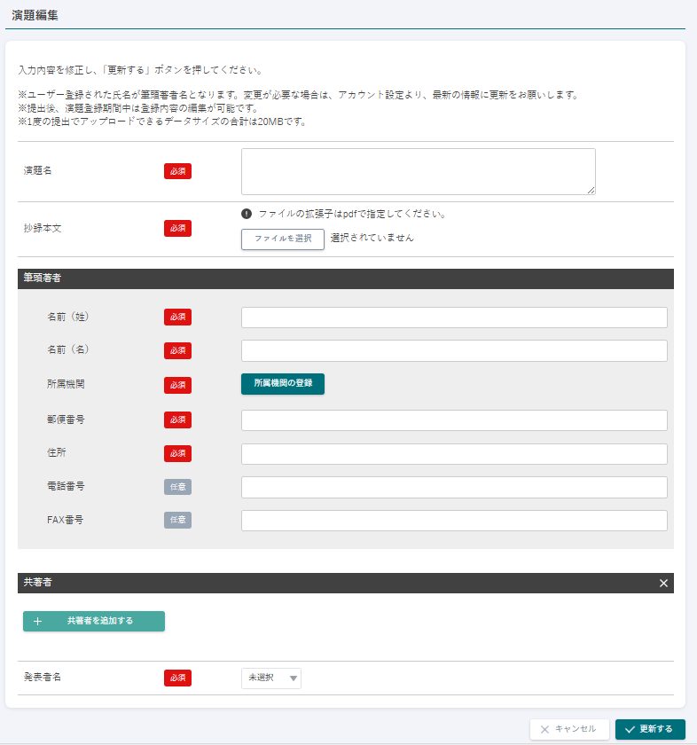Click the X icon on 共著者 header

[x=663, y=583]
